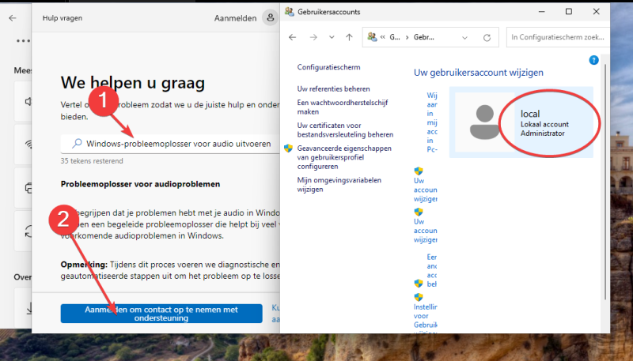Expand the address bar history dropdown
The height and width of the screenshot is (361, 633).
point(463,37)
